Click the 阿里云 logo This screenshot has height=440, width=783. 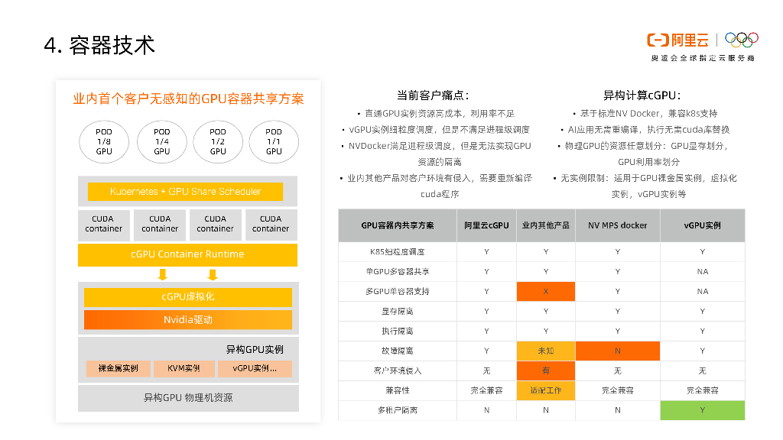coord(677,40)
